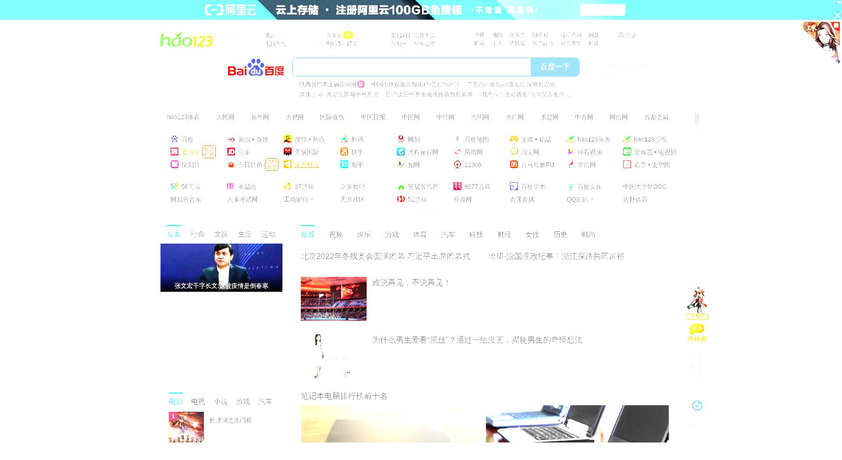
Task: Select the 视频 feed tab
Action: click(x=336, y=235)
